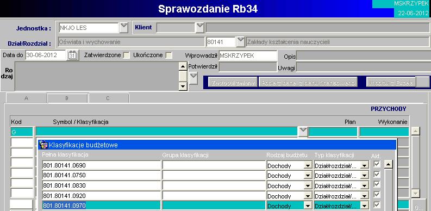Toggle Akt. checkbox for 801.80141.0830
The height and width of the screenshot is (211, 431).
point(377,184)
